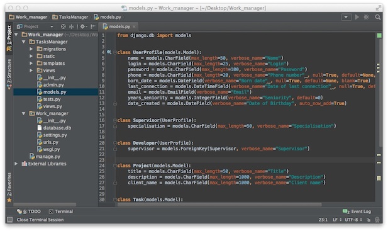Open Search Everywhere magnifier icon
The height and width of the screenshot is (231, 388).
[x=377, y=17]
